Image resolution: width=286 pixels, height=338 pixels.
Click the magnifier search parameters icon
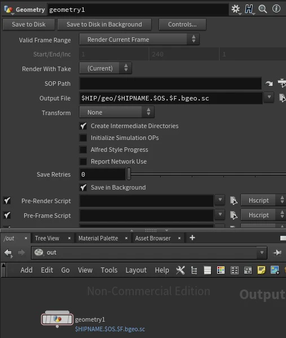(263, 9)
